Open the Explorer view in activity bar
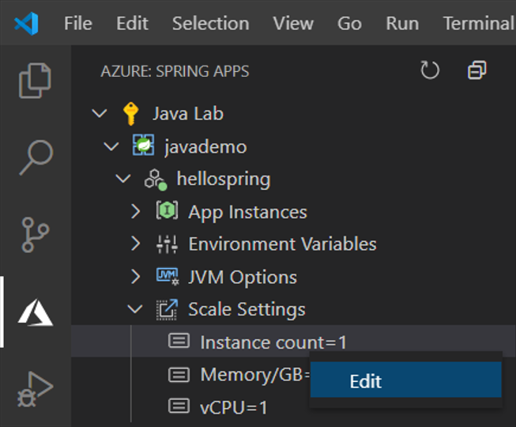Screen dimensions: 516x427 point(35,79)
